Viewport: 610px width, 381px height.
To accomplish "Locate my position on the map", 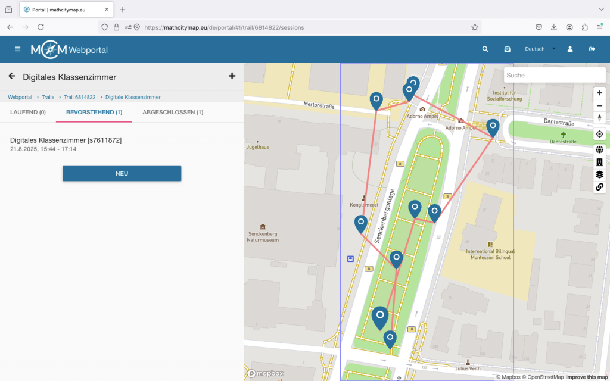I will [x=599, y=135].
